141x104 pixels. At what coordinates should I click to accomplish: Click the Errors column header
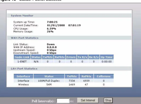pos(71,57)
